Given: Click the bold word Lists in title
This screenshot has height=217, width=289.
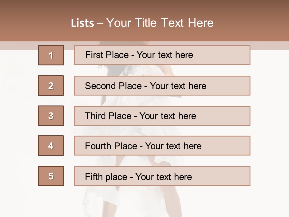Looking at the screenshot, I should (x=82, y=23).
